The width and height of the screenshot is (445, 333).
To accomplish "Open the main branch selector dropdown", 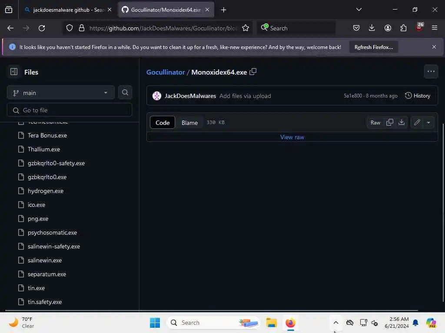I will pyautogui.click(x=61, y=93).
